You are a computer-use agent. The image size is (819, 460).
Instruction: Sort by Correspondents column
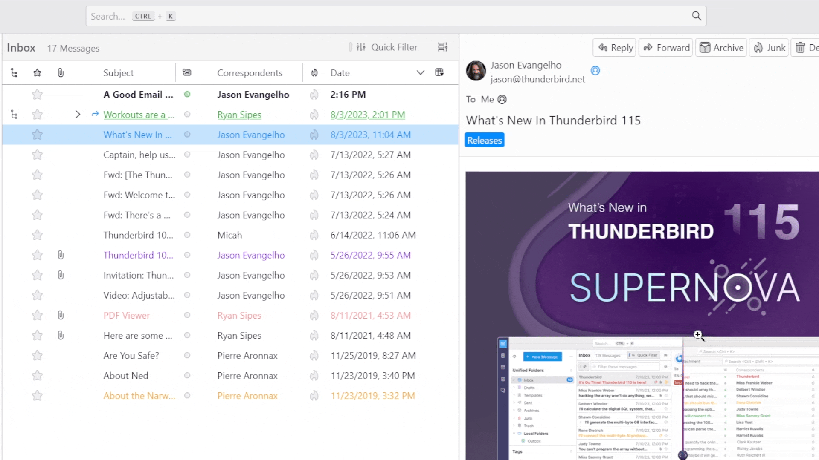coord(250,73)
